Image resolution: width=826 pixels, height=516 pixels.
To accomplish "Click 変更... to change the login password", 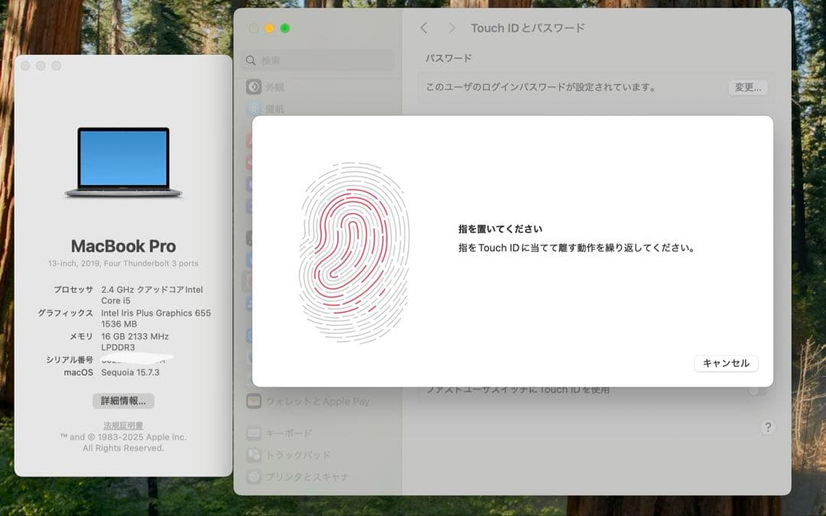I will pos(747,87).
